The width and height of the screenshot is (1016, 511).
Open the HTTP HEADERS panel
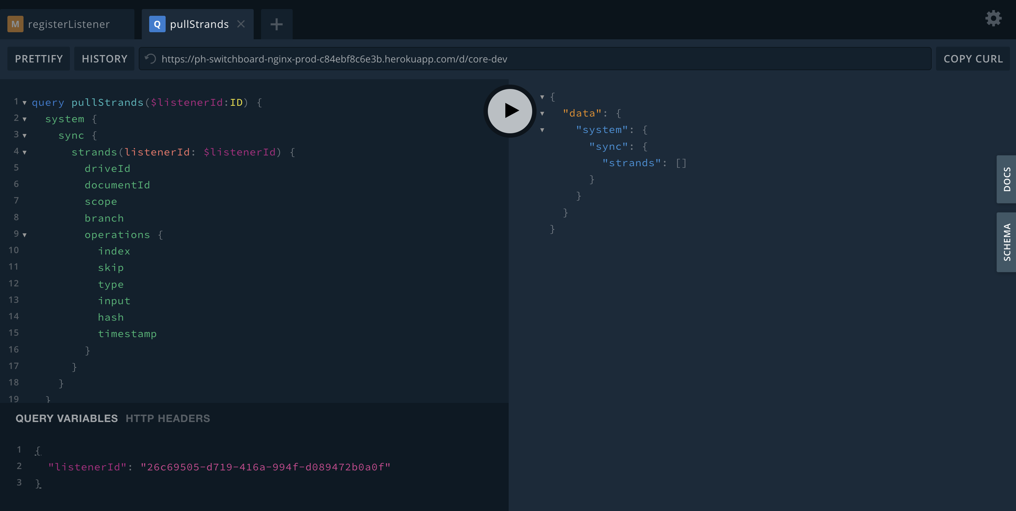[x=168, y=418]
